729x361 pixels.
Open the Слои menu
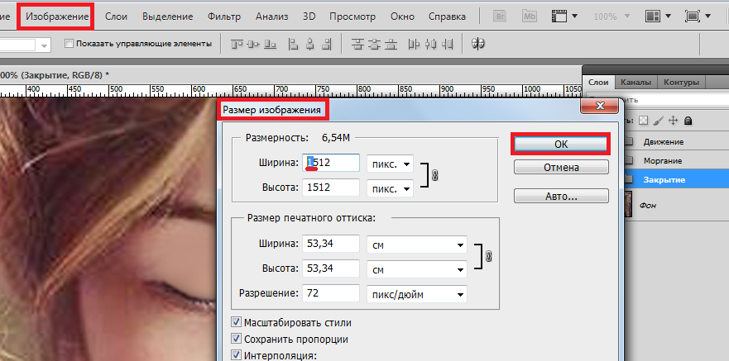pyautogui.click(x=116, y=17)
